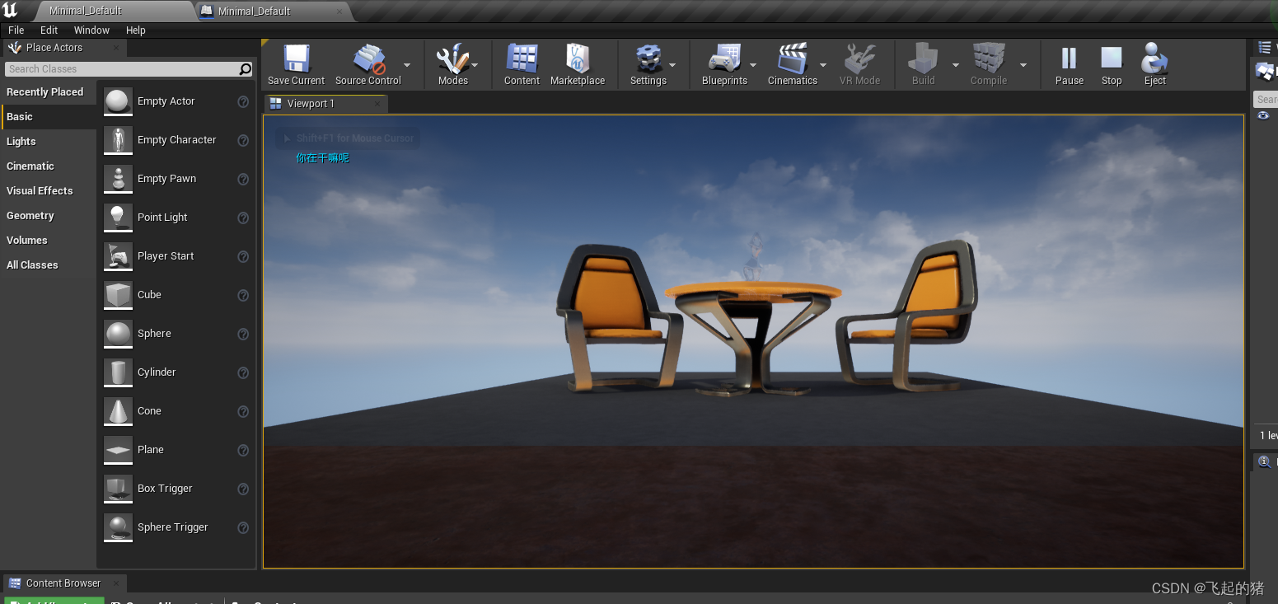Select the Basic actors category
This screenshot has height=604, width=1278.
tap(49, 117)
